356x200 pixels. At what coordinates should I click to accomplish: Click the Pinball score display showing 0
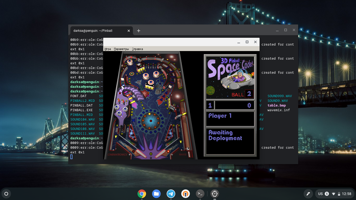(x=235, y=105)
